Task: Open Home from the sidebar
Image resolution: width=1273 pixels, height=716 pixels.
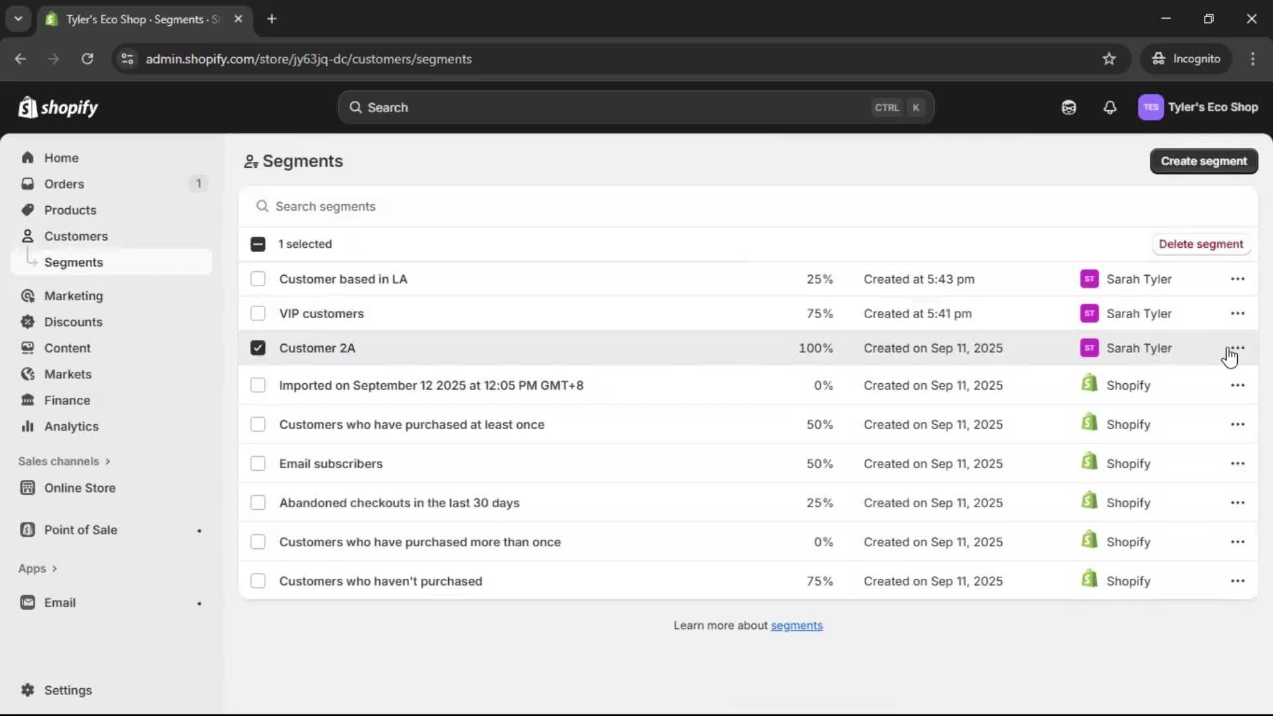Action: pos(60,157)
